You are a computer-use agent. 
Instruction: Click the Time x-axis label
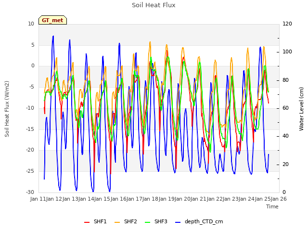click(272, 206)
